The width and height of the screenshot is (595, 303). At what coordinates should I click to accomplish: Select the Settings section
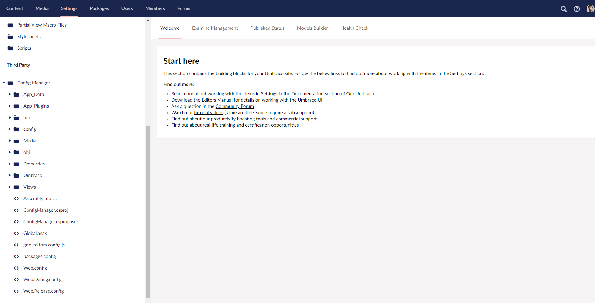tap(69, 8)
